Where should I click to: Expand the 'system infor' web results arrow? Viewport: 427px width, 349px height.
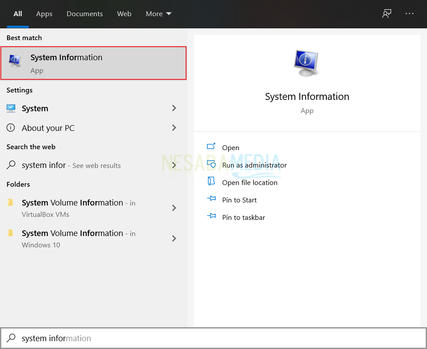(x=174, y=165)
